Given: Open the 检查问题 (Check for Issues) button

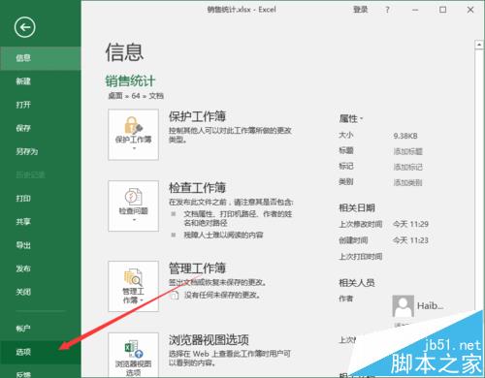Looking at the screenshot, I should [x=133, y=205].
